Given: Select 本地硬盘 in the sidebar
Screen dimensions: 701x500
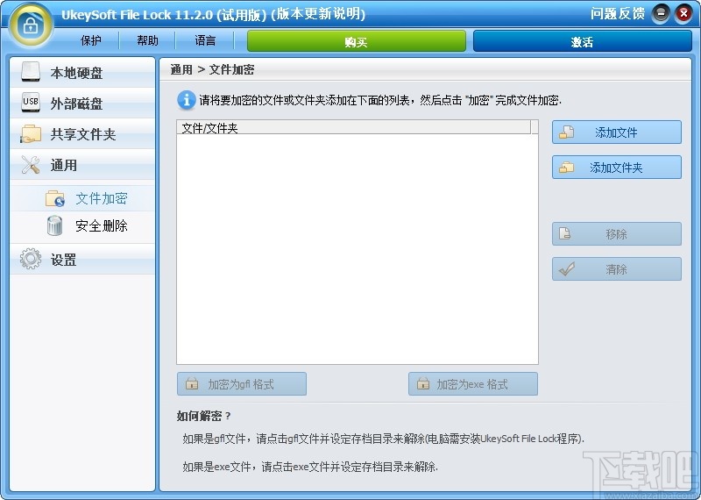Looking at the screenshot, I should 82,72.
